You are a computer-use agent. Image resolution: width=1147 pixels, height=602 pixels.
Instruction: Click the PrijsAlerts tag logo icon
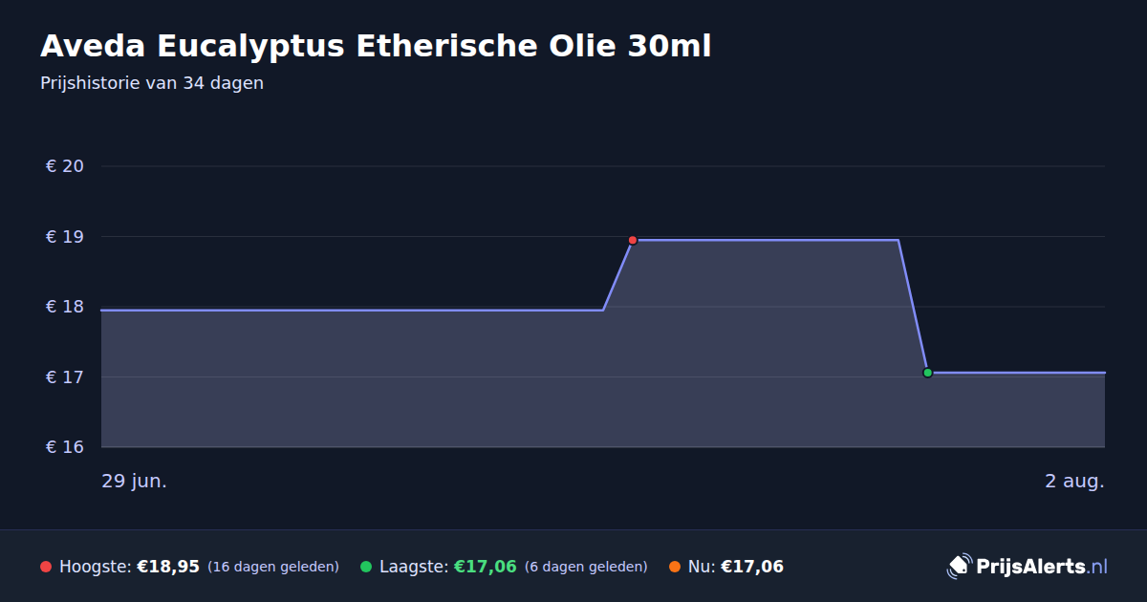959,567
